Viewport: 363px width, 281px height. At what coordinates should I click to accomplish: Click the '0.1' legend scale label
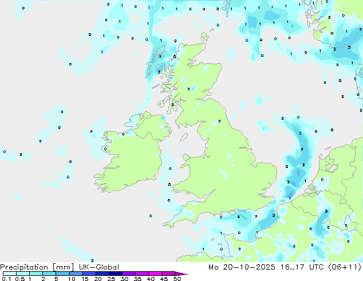(6, 279)
